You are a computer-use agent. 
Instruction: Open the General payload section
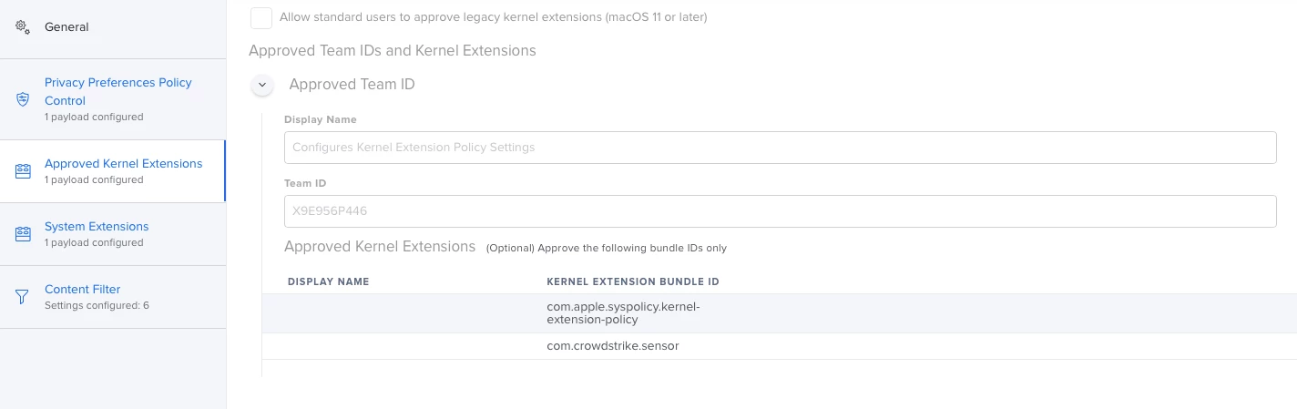tap(66, 27)
